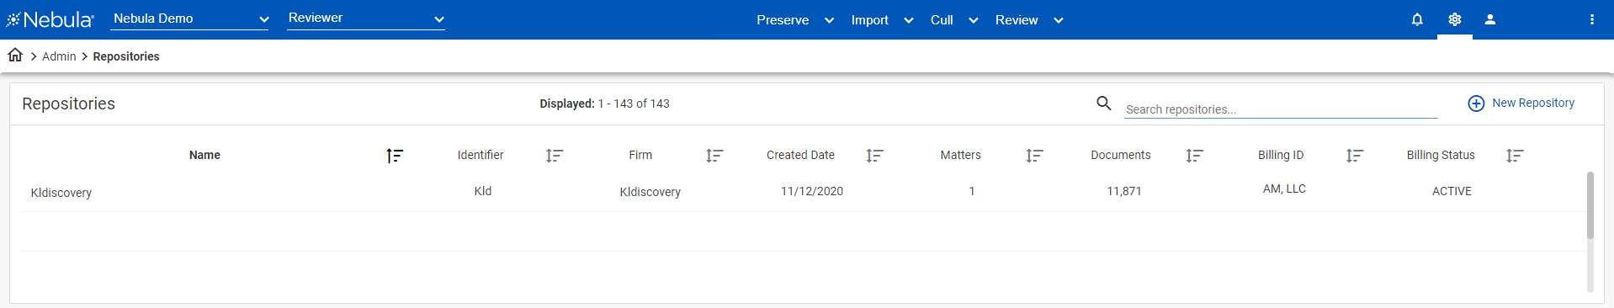
Task: Open the Import menu
Action: [882, 20]
